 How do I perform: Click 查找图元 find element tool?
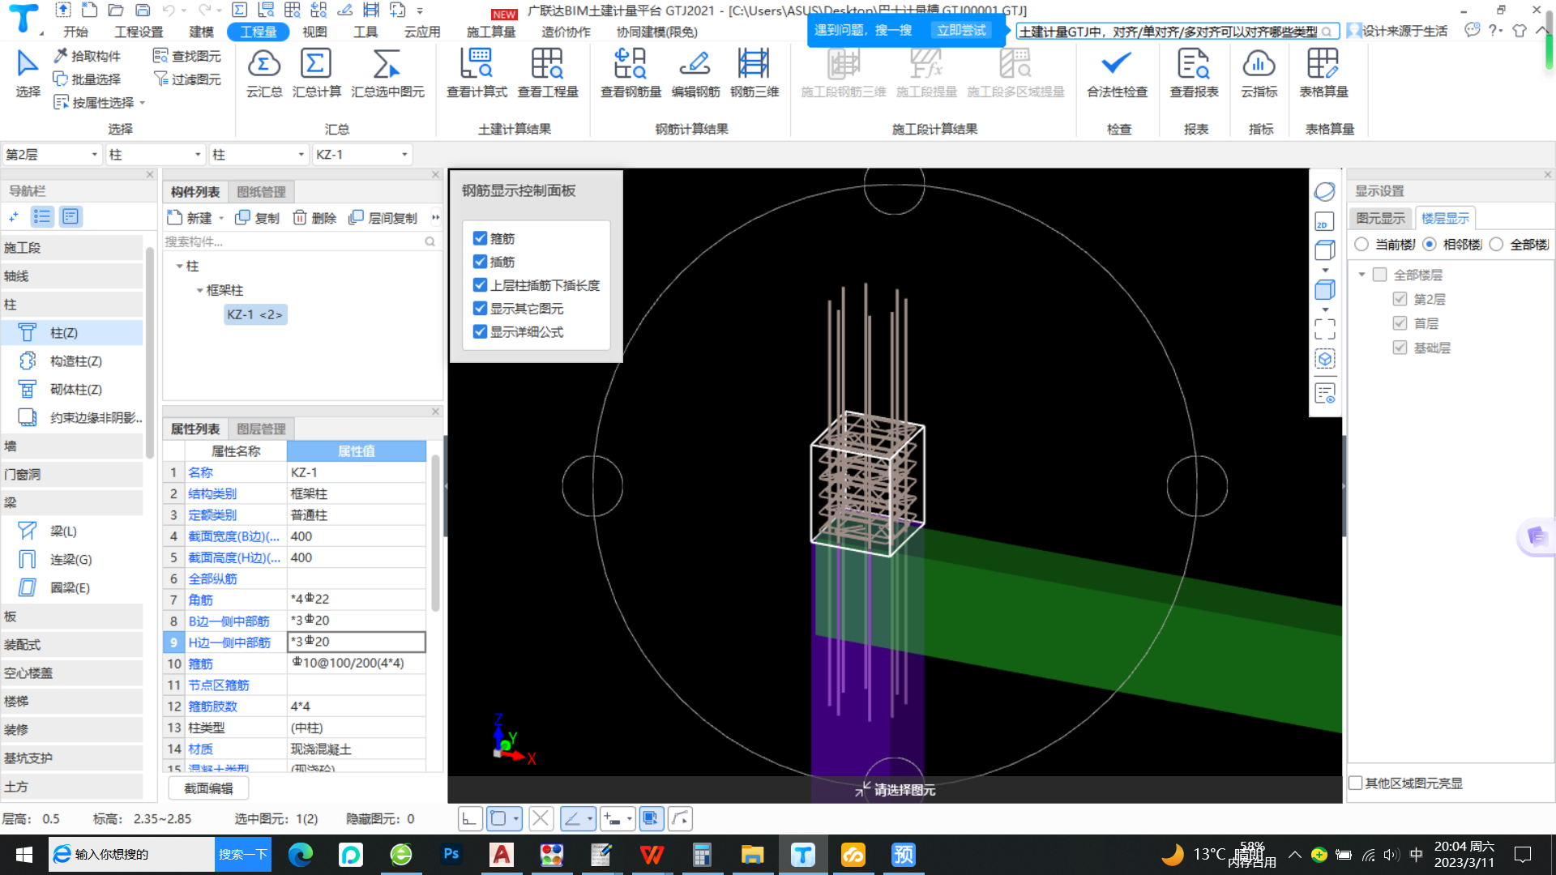(187, 56)
